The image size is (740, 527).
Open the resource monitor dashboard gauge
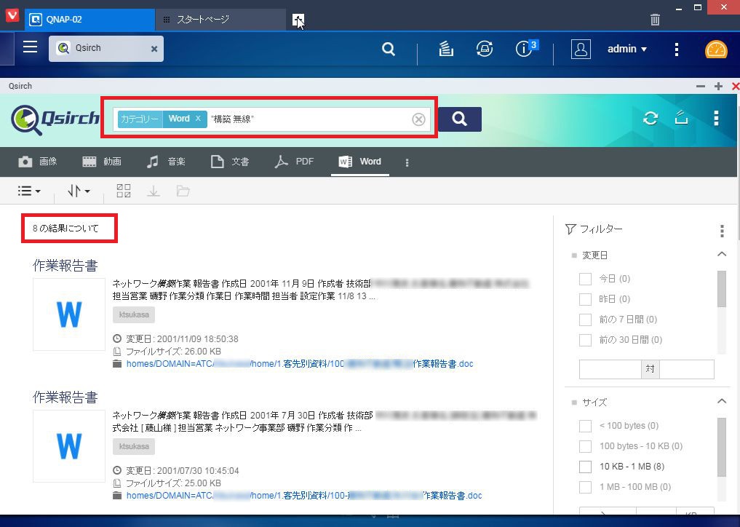716,49
